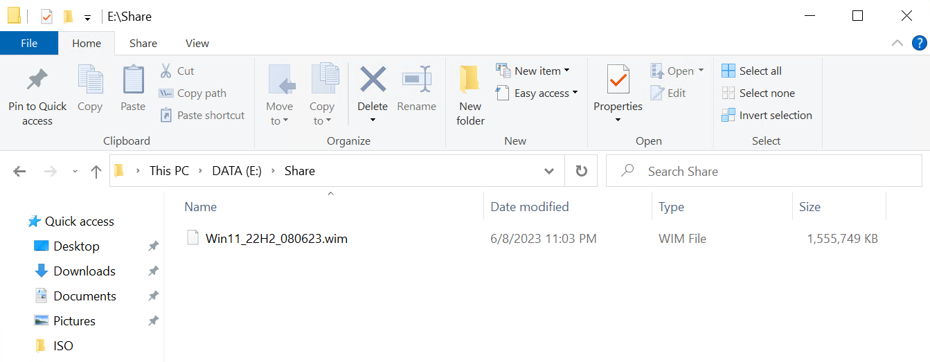Open the Customize Quick Access Toolbar dropdown
Image resolution: width=930 pixels, height=362 pixels.
tap(87, 17)
